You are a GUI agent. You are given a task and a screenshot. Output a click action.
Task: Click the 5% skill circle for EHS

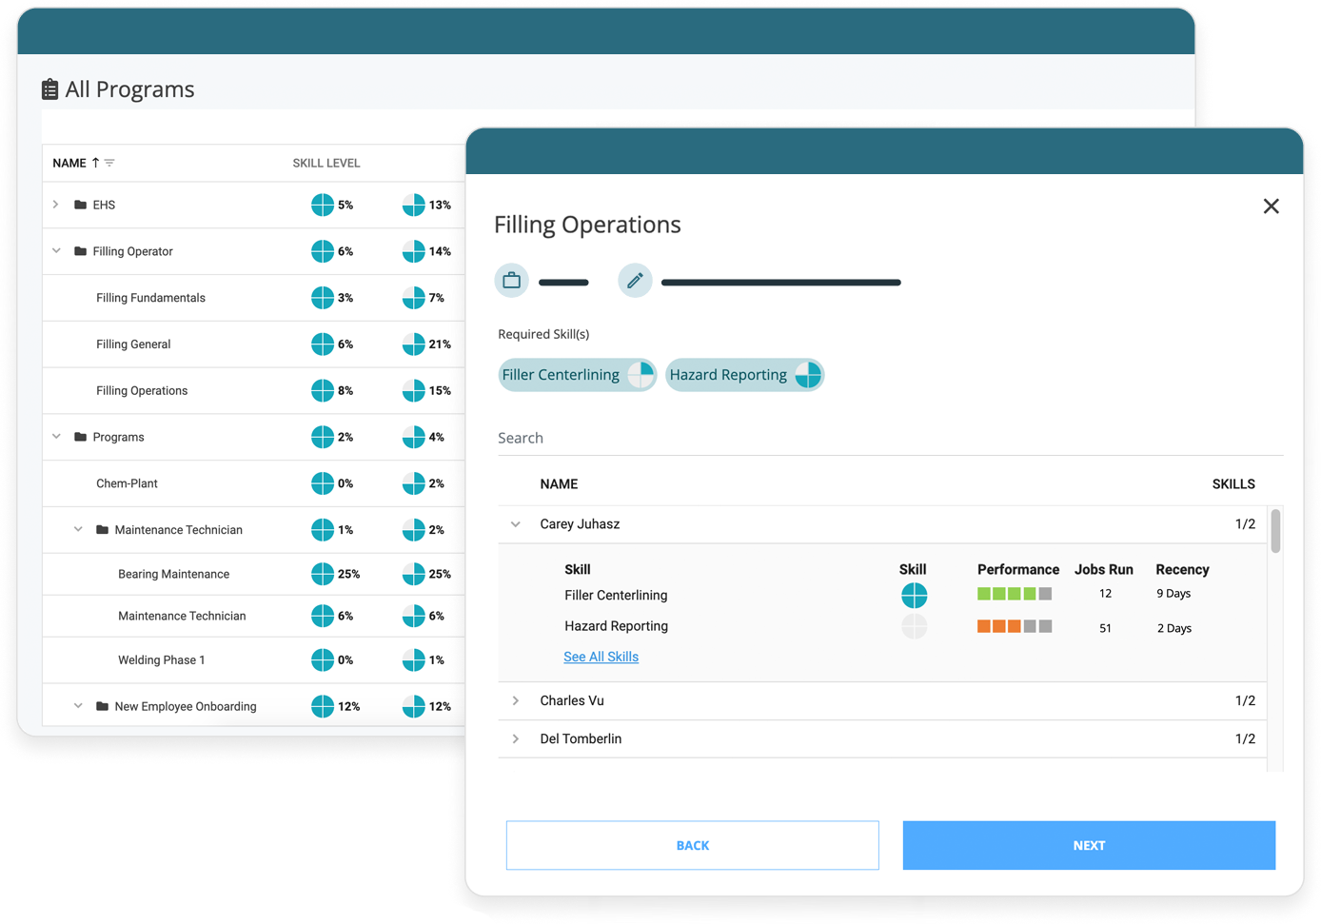coord(323,205)
